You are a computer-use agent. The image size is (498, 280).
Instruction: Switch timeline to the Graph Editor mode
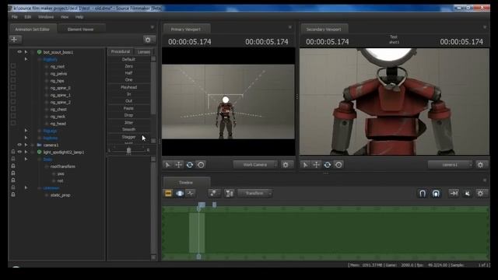(191, 194)
